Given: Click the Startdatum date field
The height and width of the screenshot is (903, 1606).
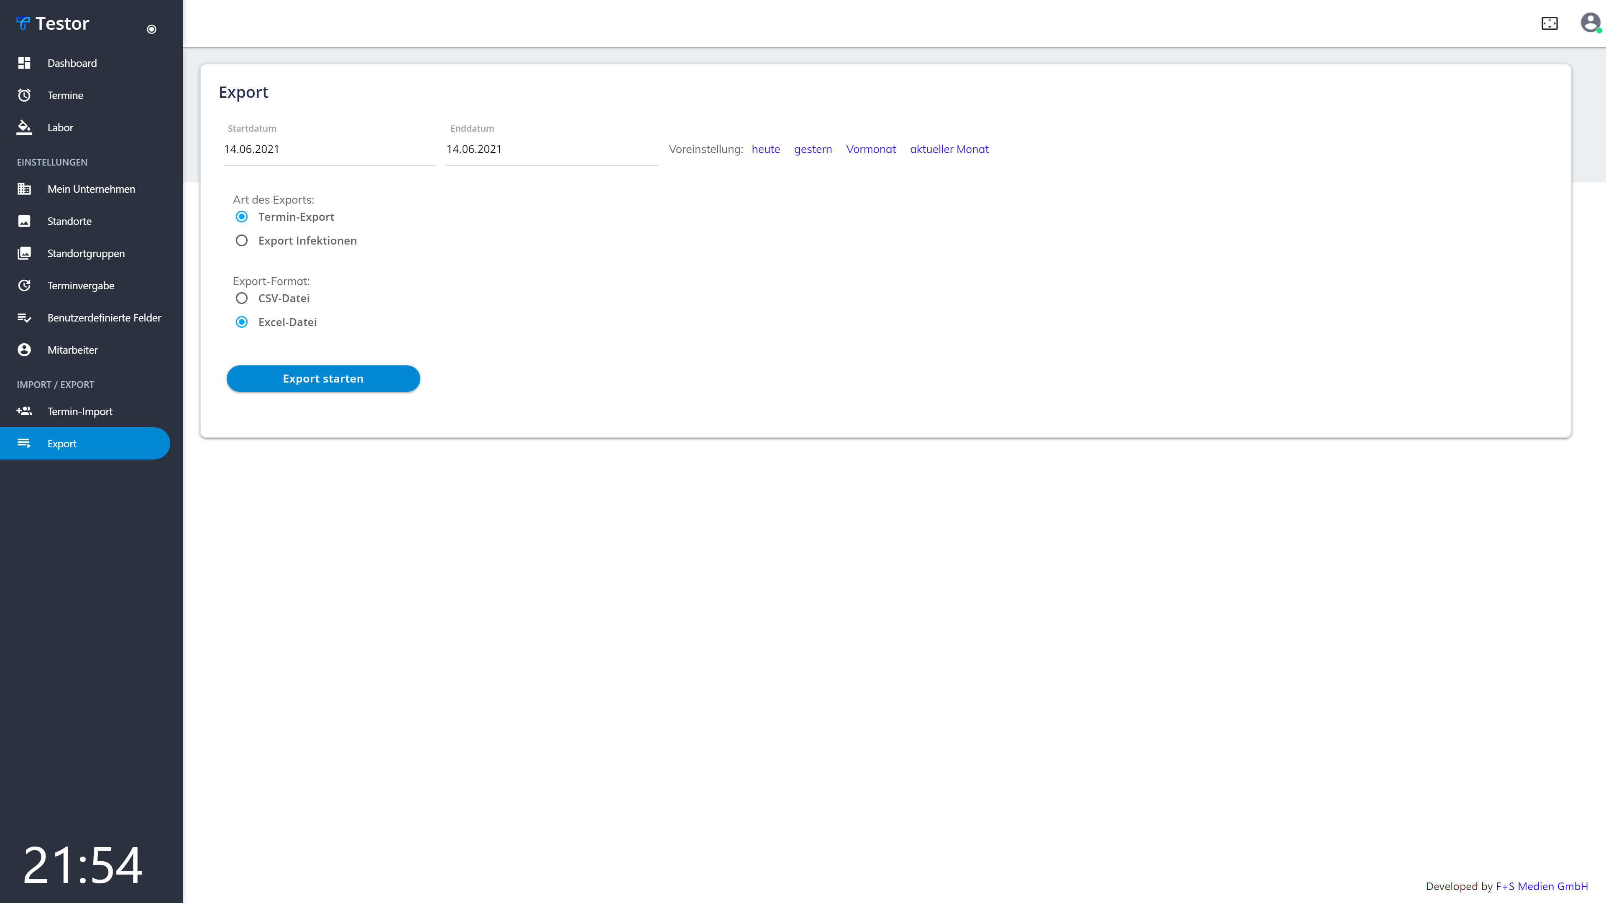Looking at the screenshot, I should [329, 150].
